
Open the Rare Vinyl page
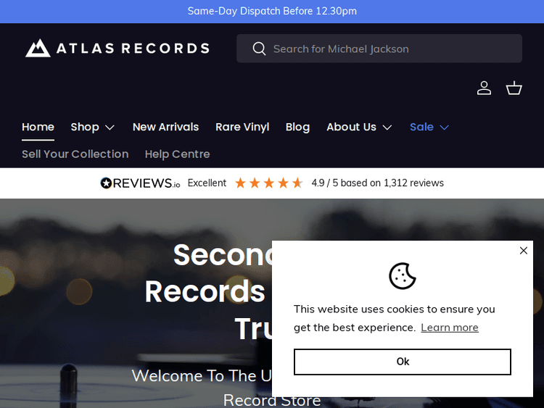coord(242,127)
